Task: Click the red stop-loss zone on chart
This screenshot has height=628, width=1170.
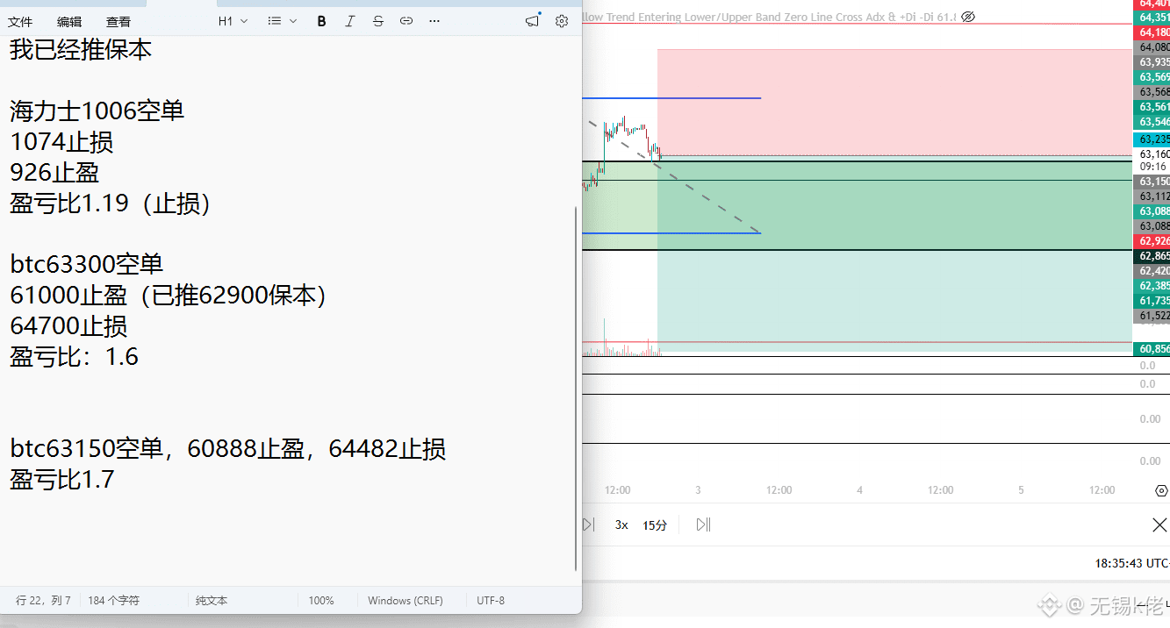Action: point(895,101)
